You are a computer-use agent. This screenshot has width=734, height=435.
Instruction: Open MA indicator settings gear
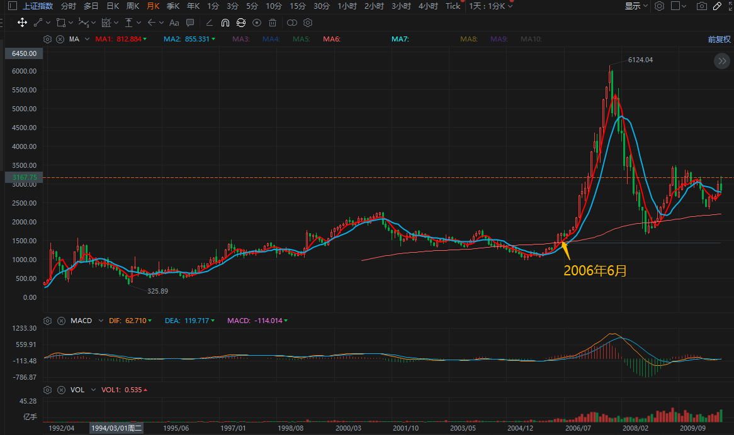47,39
